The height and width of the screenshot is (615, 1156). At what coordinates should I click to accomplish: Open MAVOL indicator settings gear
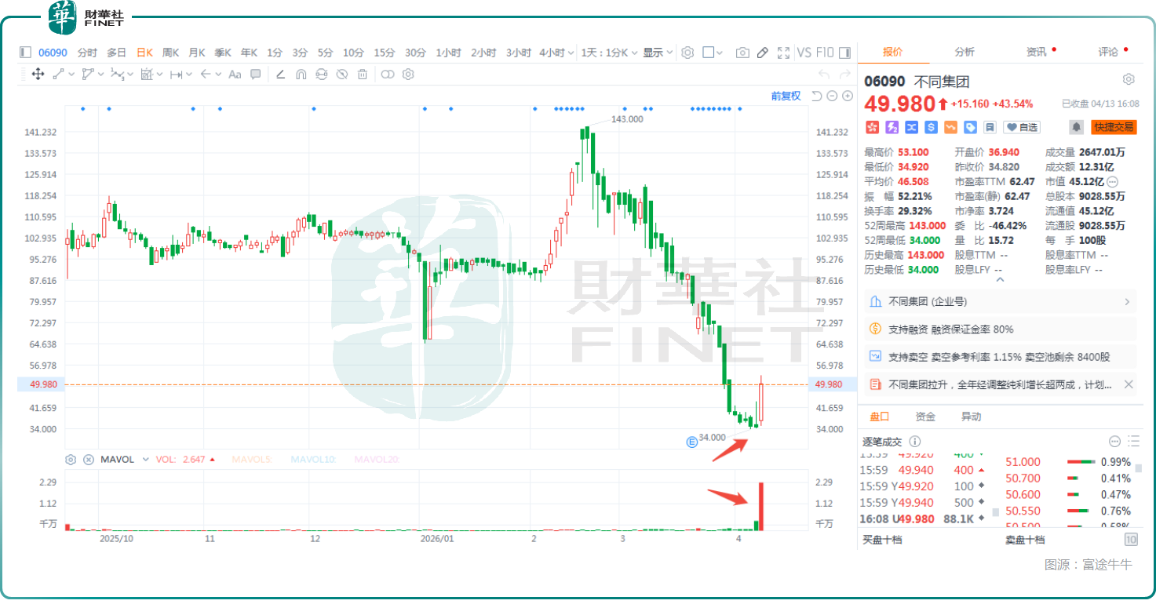click(x=71, y=460)
